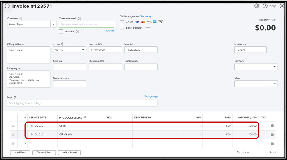The height and width of the screenshot is (160, 287).
Task: Click the Customer email input field
Action: point(86,24)
